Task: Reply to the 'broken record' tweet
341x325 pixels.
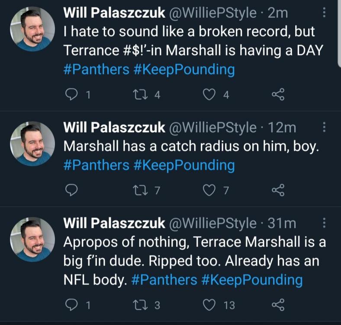Action: pyautogui.click(x=72, y=94)
